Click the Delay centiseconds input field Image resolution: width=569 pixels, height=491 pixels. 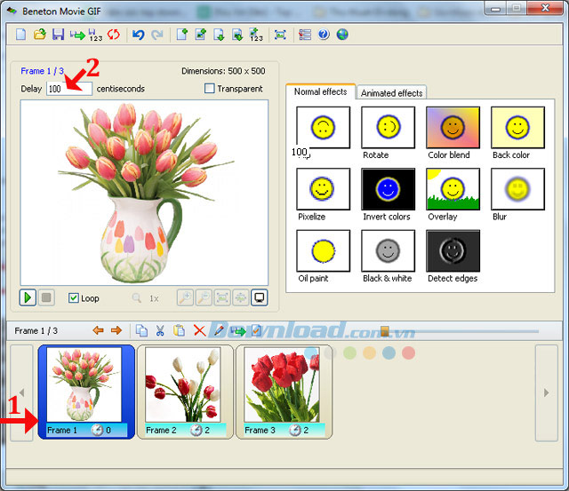click(68, 89)
